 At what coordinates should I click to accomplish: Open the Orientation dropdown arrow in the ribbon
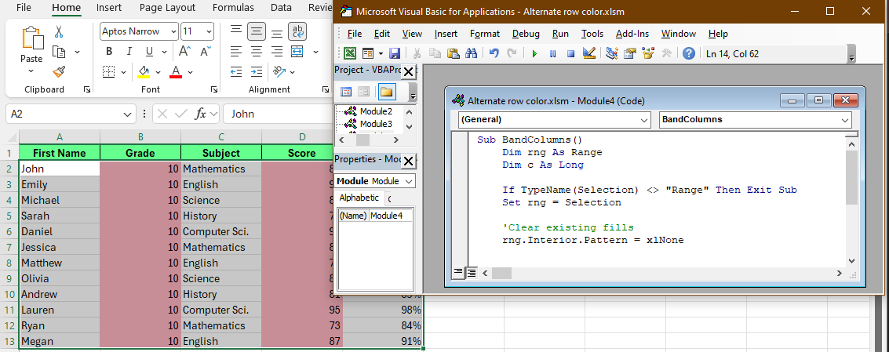coord(293,72)
